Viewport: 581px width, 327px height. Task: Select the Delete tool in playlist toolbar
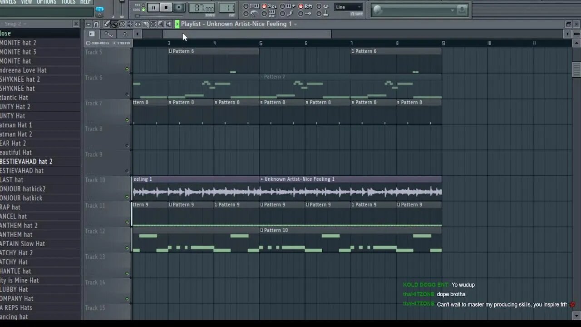122,24
